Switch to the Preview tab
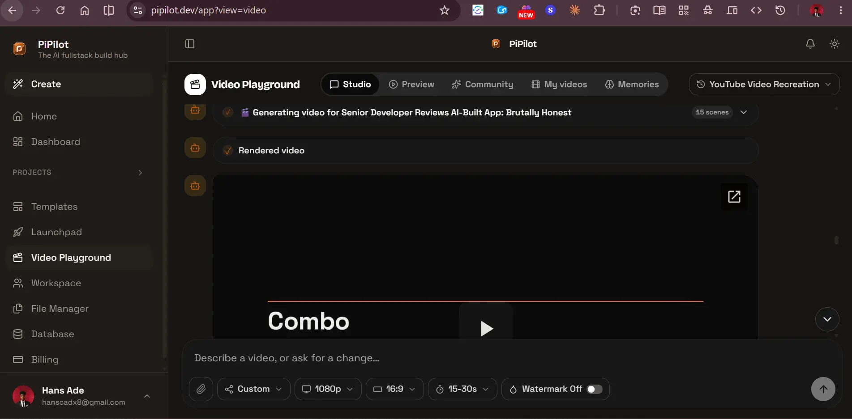This screenshot has height=419, width=852. pos(411,85)
